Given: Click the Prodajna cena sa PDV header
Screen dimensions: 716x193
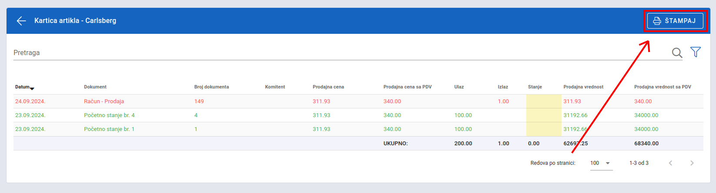Looking at the screenshot, I should click(408, 87).
